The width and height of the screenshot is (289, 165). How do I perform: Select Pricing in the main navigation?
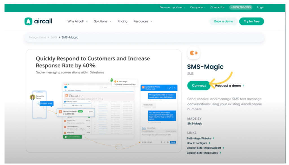click(x=122, y=21)
